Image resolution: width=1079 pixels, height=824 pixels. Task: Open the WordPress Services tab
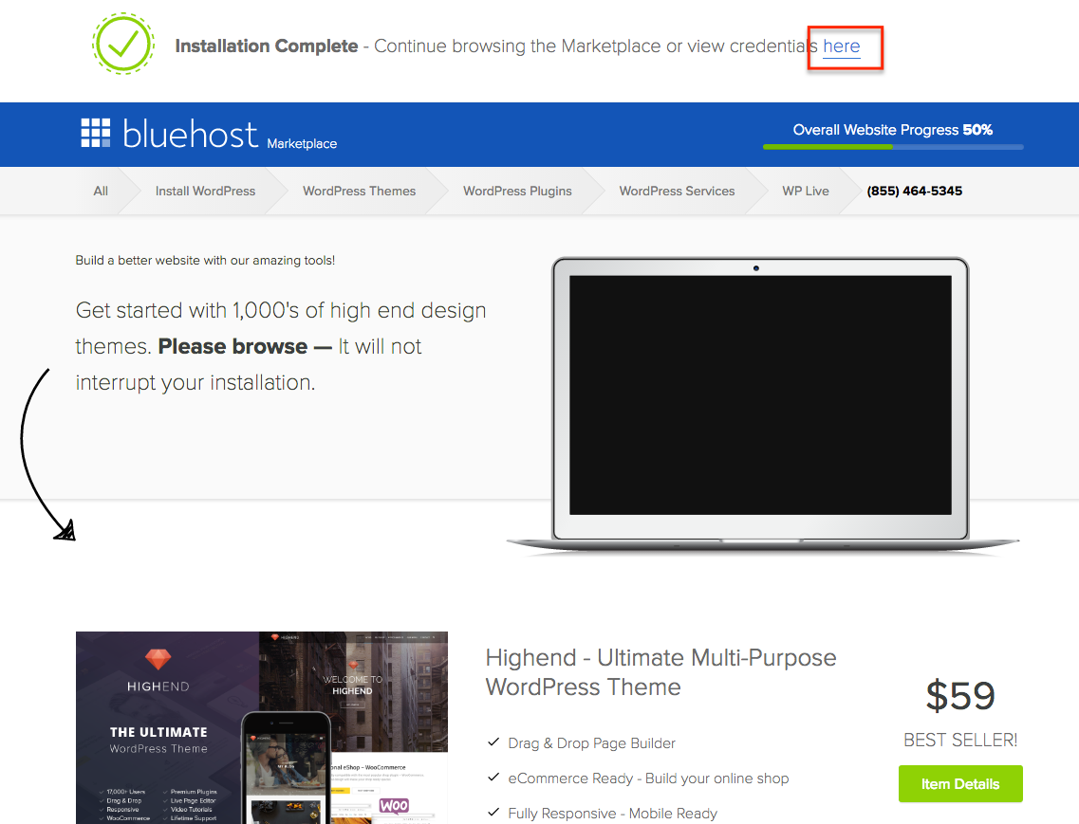coord(678,192)
